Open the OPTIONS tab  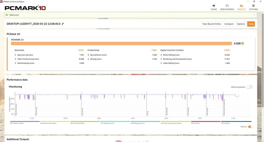(x=253, y=8)
